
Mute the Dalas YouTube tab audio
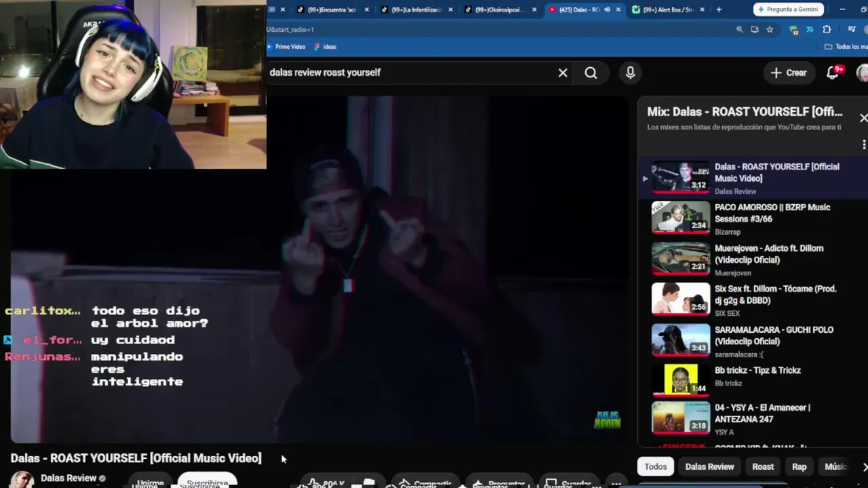[x=607, y=9]
